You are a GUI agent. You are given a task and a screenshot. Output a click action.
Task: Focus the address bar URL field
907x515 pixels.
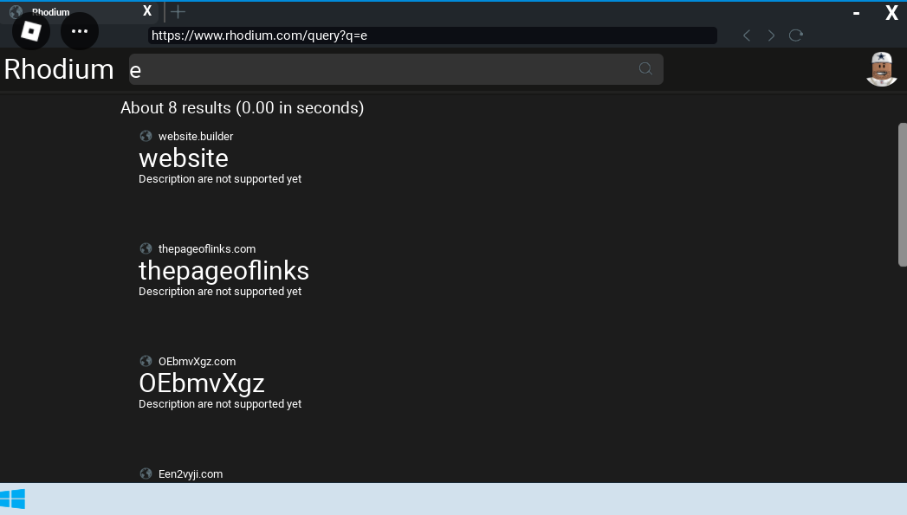[x=431, y=35]
